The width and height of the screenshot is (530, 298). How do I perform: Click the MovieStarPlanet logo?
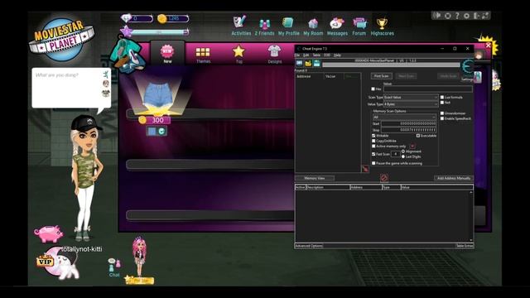coord(61,40)
